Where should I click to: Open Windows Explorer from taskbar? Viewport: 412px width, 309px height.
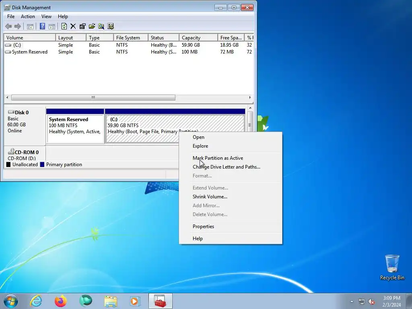coord(111,301)
